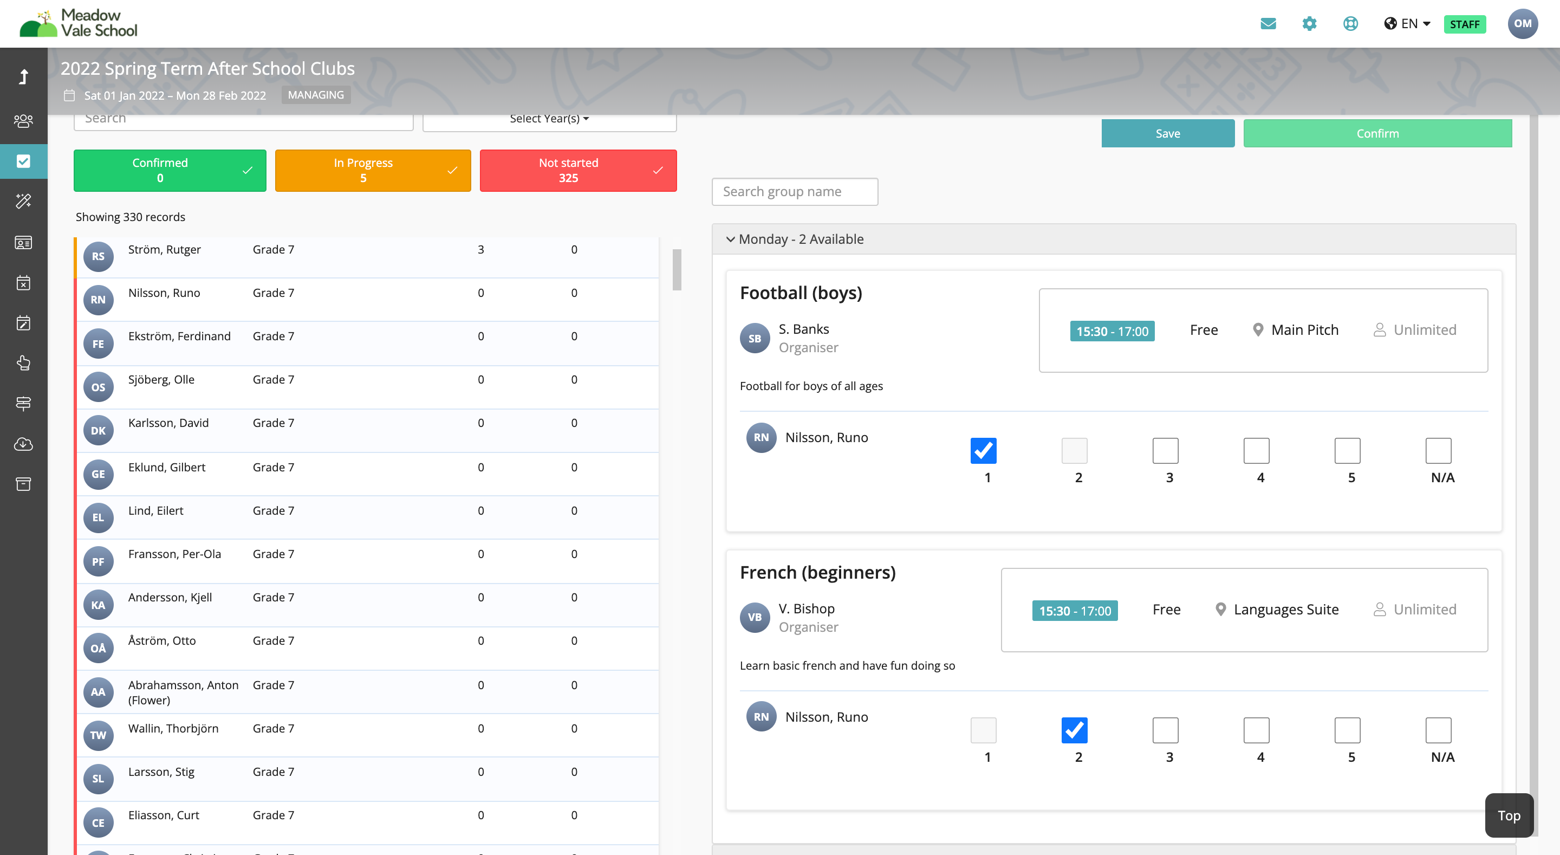
Task: Open the OM user avatar
Action: pos(1523,24)
